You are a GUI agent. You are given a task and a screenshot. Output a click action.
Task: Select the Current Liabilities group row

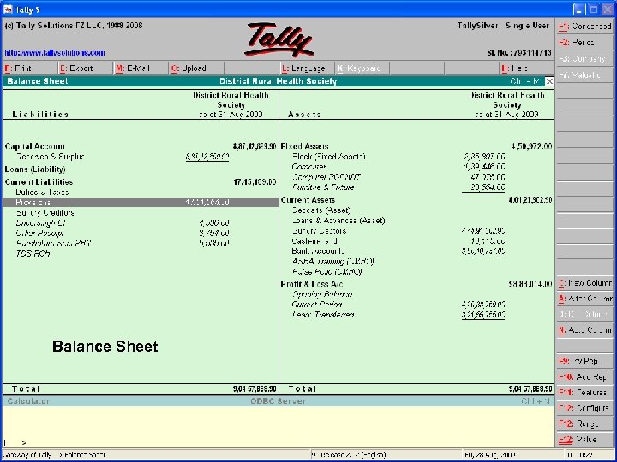140,182
